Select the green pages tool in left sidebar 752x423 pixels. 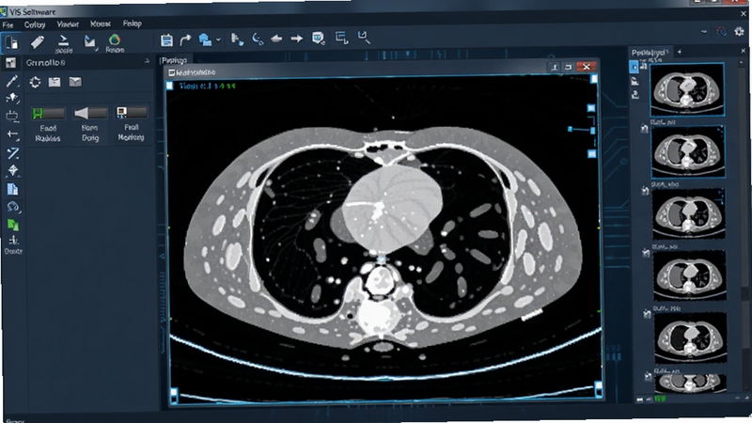(13, 225)
